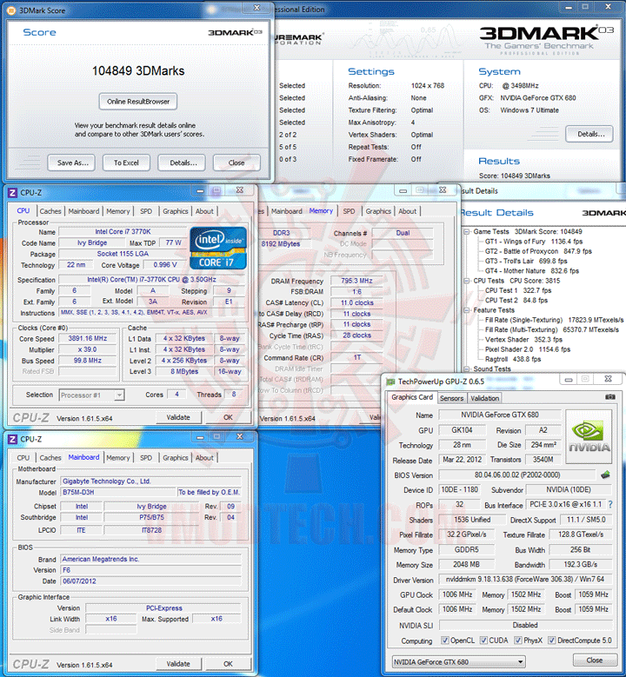The width and height of the screenshot is (626, 677).
Task: Click the To Excel button
Action: (x=126, y=163)
